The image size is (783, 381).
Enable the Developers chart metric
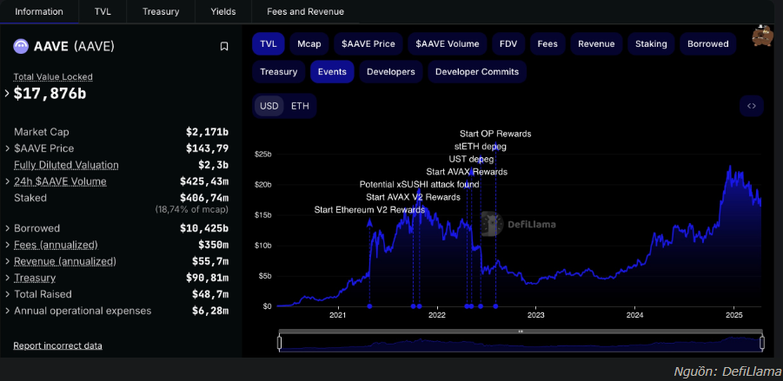[390, 72]
